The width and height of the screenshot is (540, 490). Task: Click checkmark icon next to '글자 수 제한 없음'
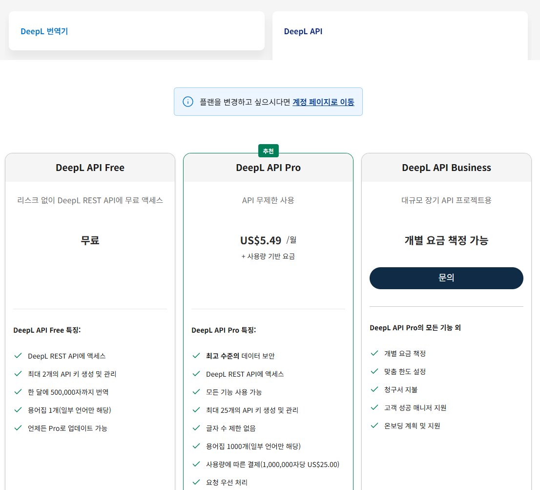[x=196, y=428]
